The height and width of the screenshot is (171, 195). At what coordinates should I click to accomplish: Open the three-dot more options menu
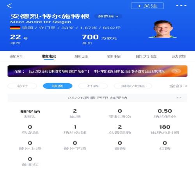(181, 5)
